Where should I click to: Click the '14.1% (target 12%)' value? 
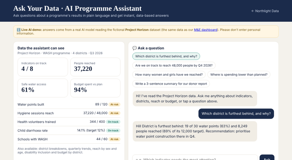(91, 130)
